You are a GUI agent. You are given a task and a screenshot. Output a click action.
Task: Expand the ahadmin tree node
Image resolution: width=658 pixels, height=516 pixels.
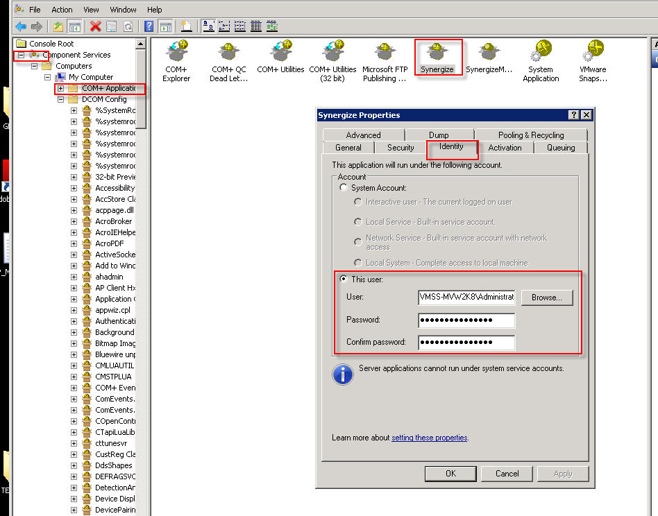point(74,277)
